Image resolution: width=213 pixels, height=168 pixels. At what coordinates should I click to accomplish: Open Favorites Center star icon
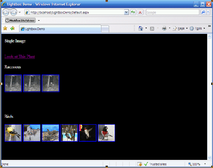tap(5, 28)
